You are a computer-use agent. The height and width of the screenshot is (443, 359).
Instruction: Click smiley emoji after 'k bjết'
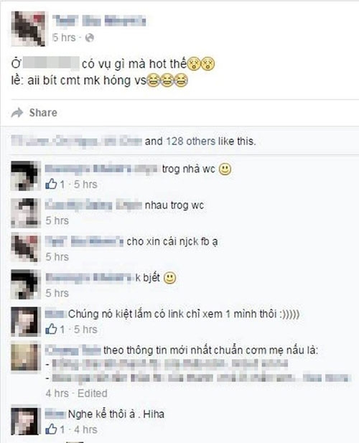[169, 278]
